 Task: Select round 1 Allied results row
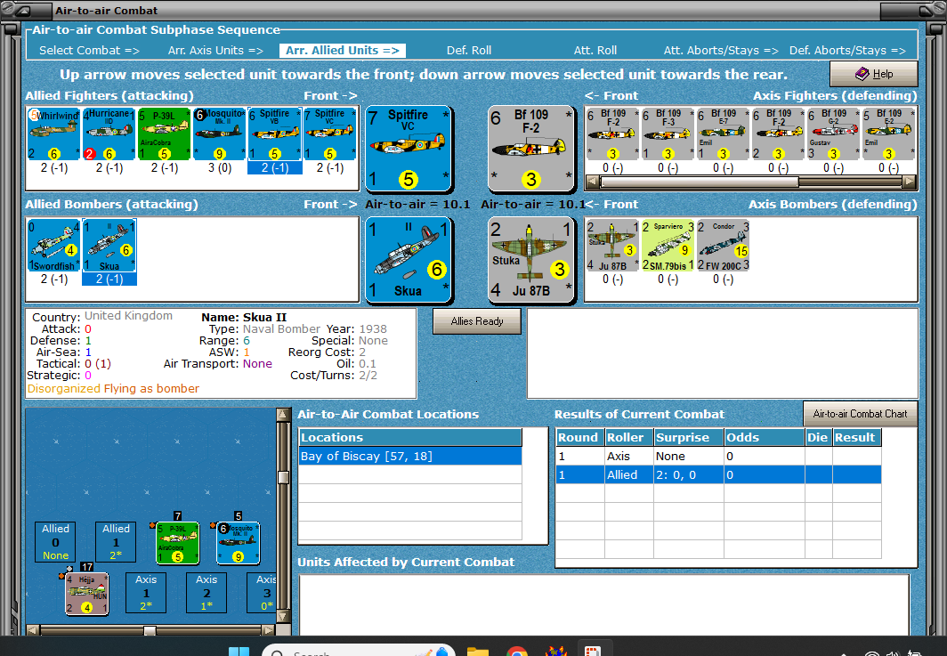click(718, 474)
